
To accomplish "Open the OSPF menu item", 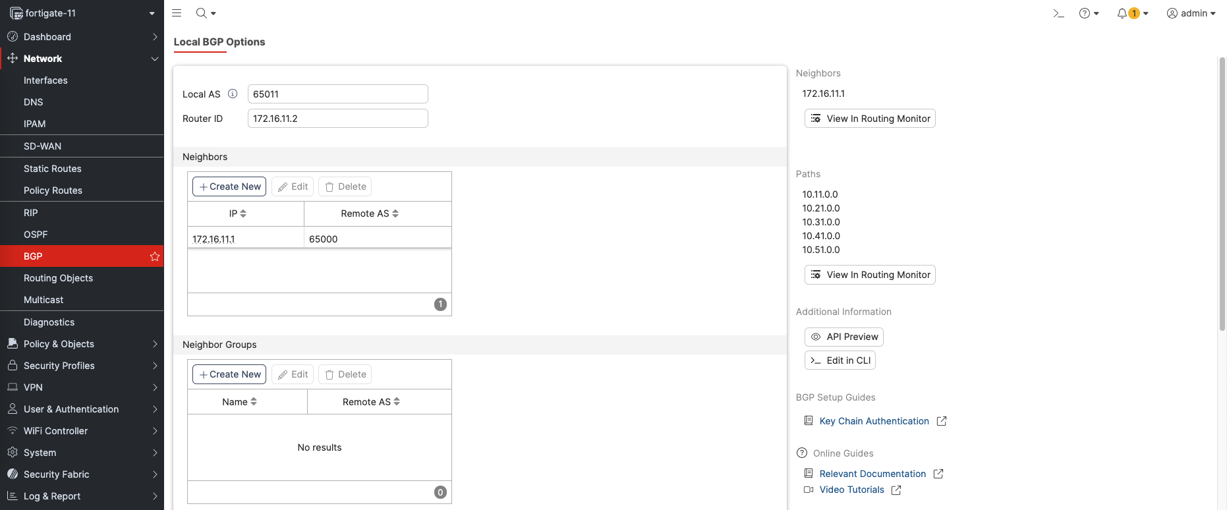I will point(36,235).
